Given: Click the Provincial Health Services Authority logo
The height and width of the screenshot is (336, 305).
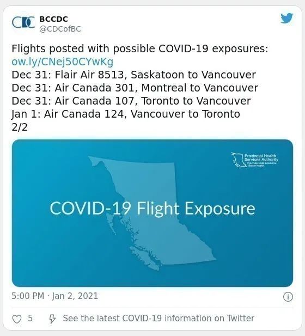Looking at the screenshot, I should [x=255, y=160].
